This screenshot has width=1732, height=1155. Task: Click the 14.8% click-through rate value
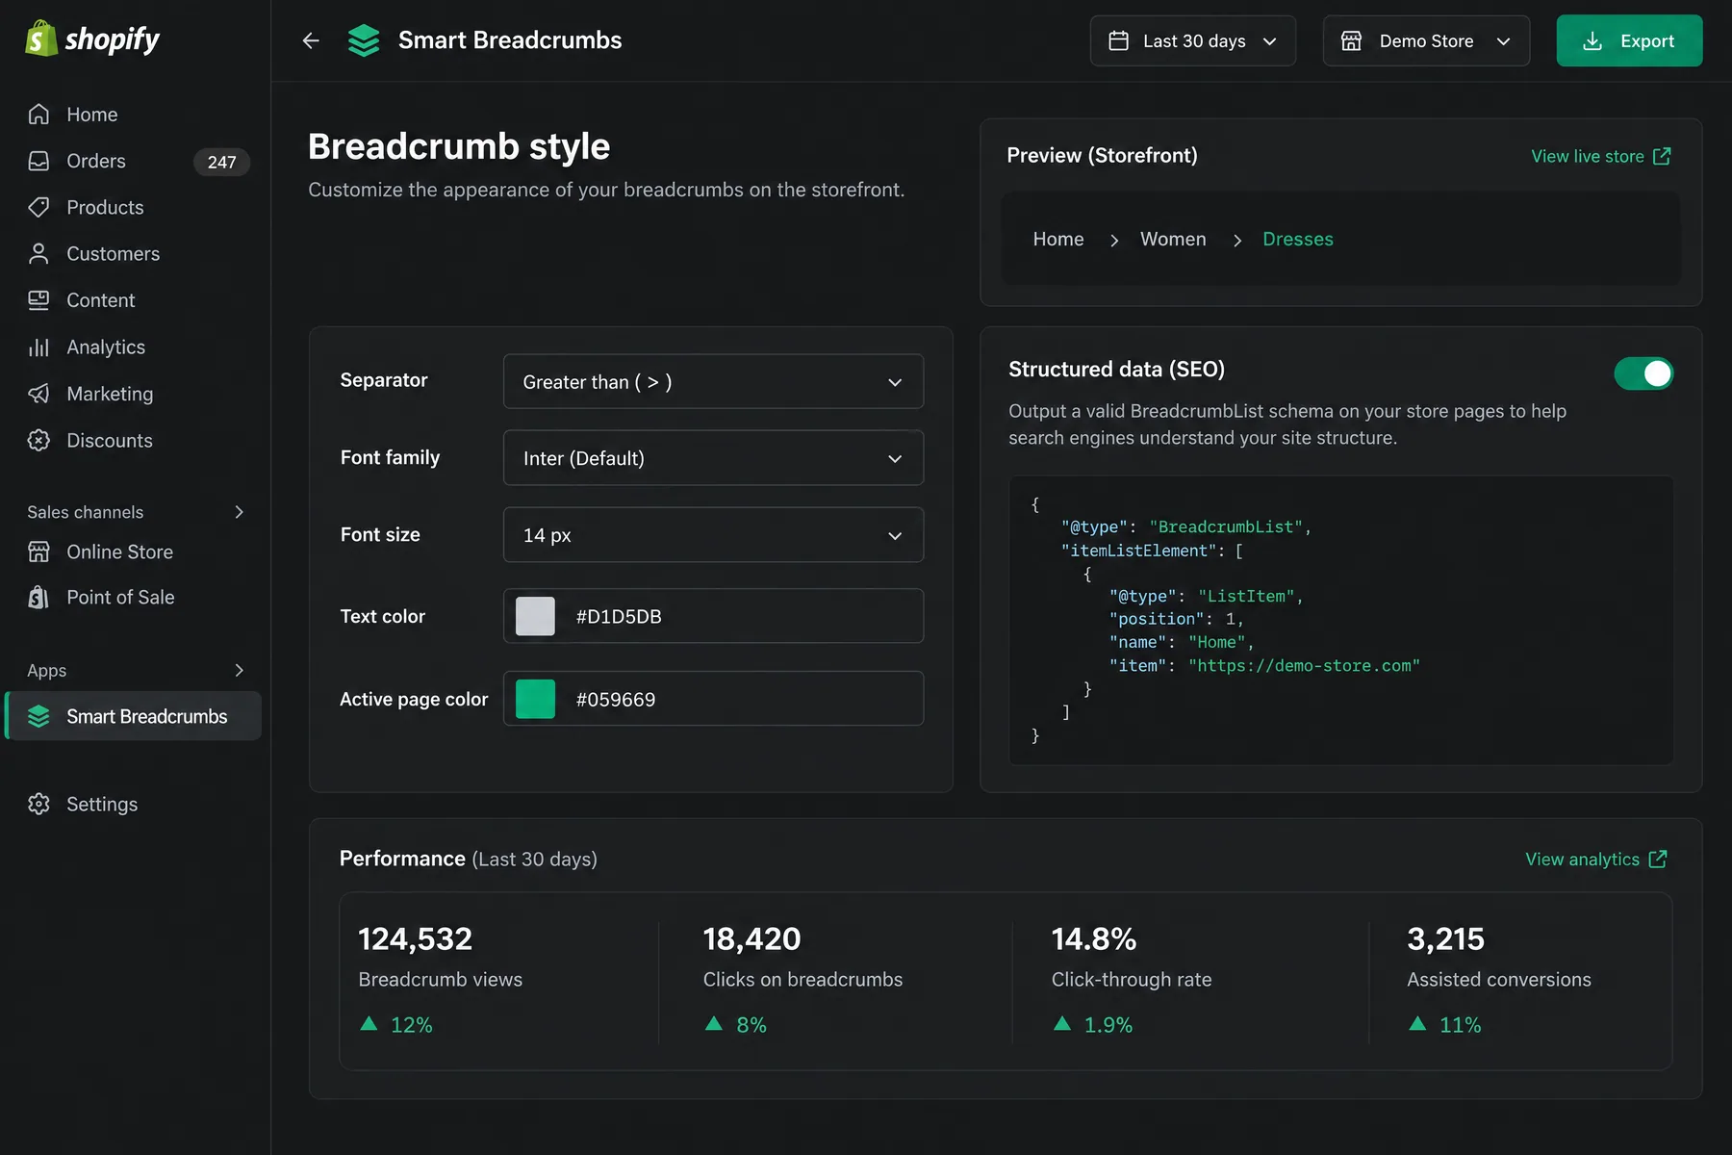click(1093, 938)
